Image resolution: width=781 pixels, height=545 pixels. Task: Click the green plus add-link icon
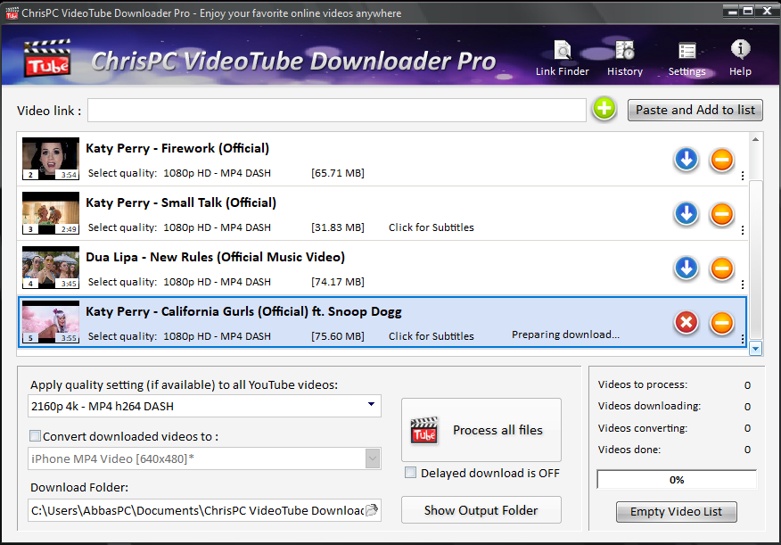[604, 109]
